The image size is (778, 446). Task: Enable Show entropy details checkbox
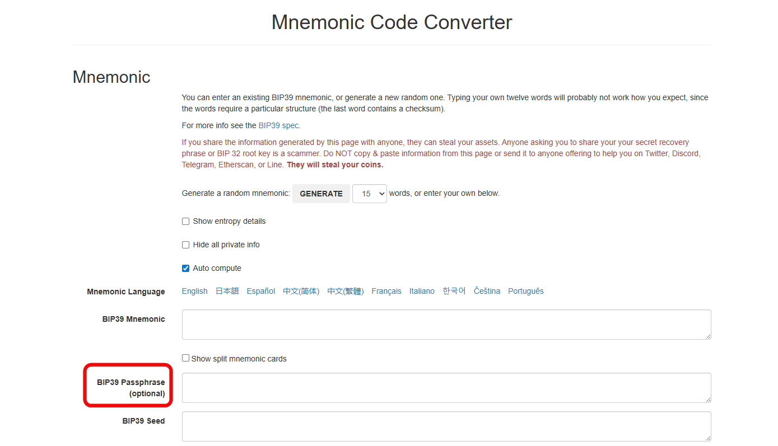pos(185,222)
